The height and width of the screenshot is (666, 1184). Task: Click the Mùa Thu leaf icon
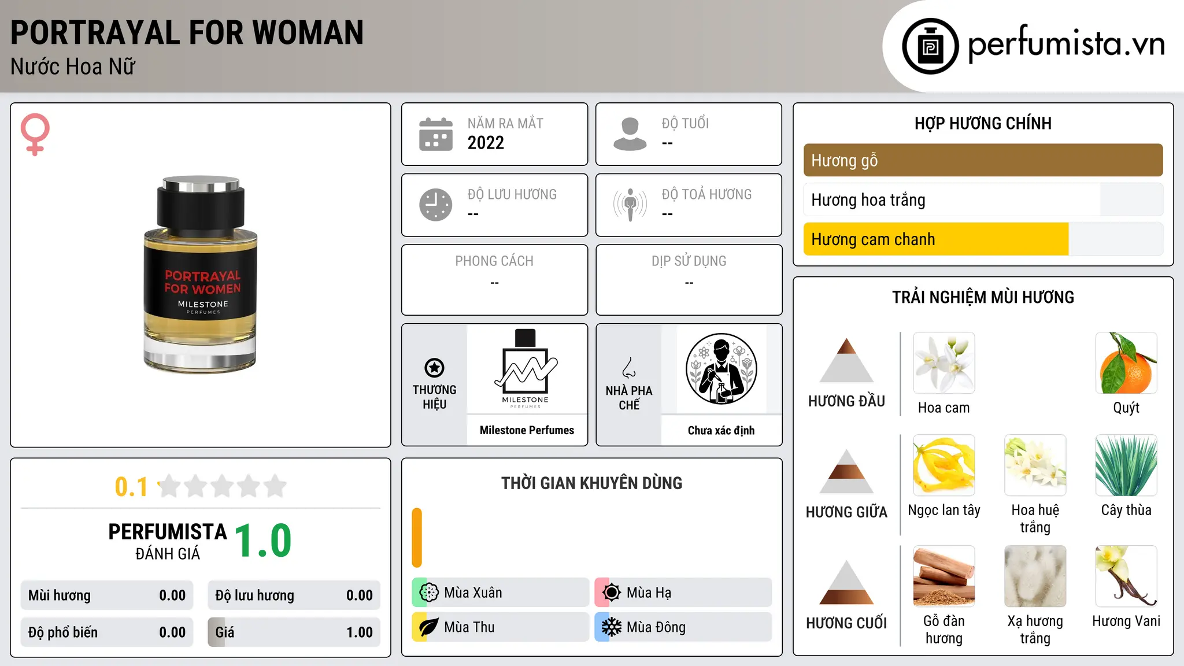click(x=429, y=627)
